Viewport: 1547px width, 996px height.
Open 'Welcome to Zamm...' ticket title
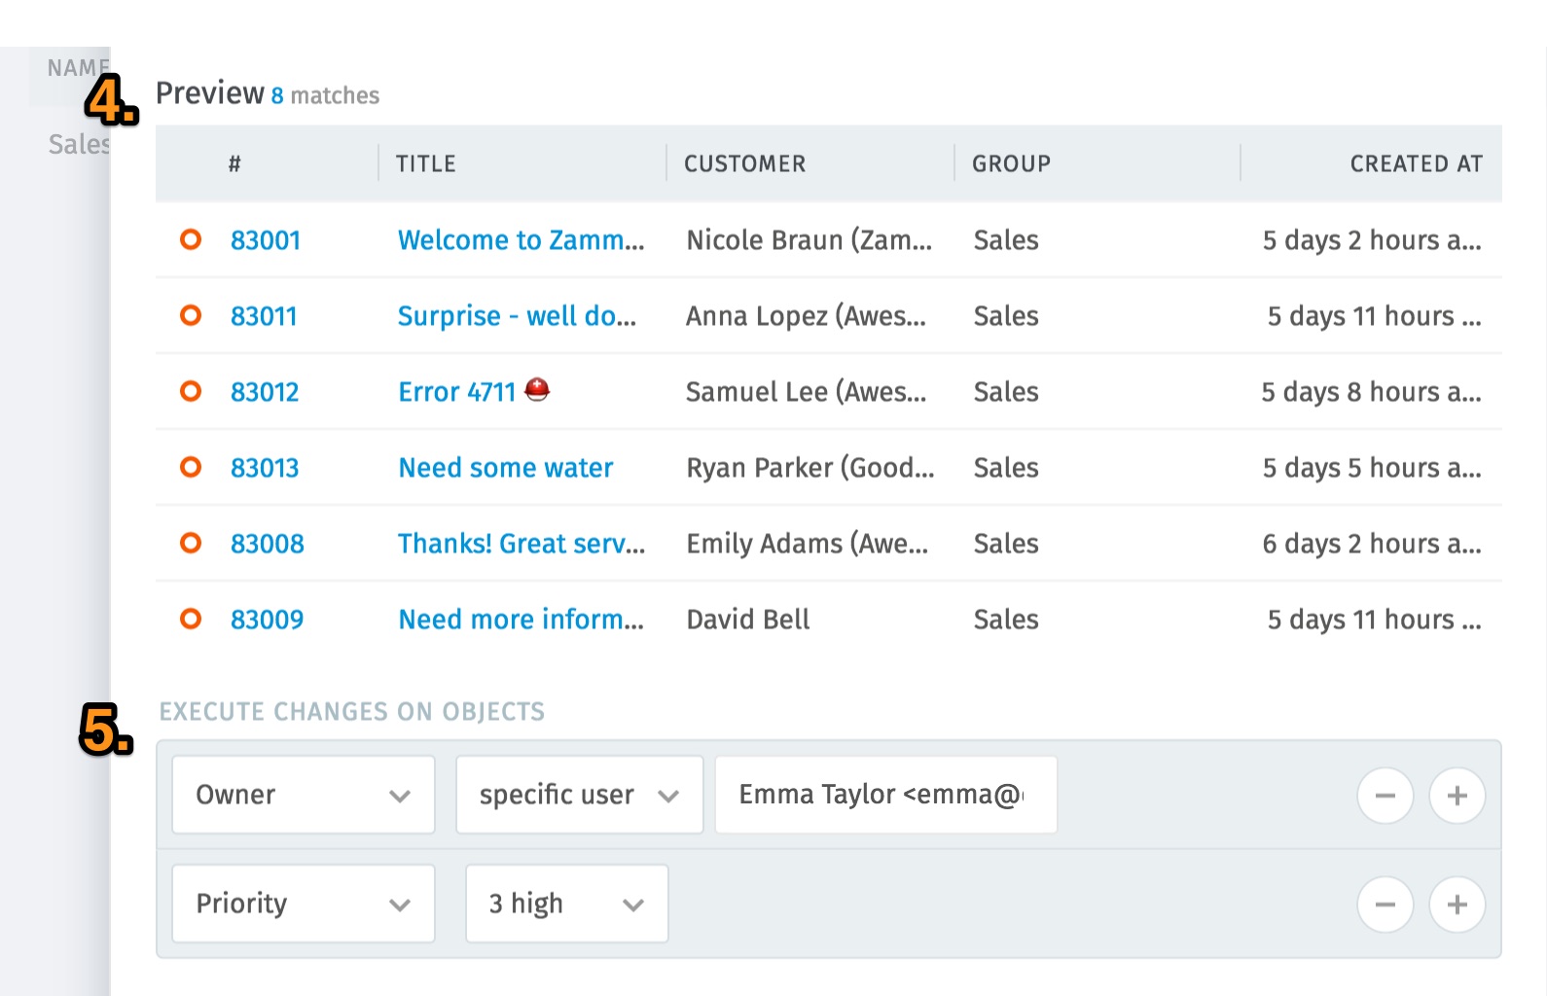(522, 240)
